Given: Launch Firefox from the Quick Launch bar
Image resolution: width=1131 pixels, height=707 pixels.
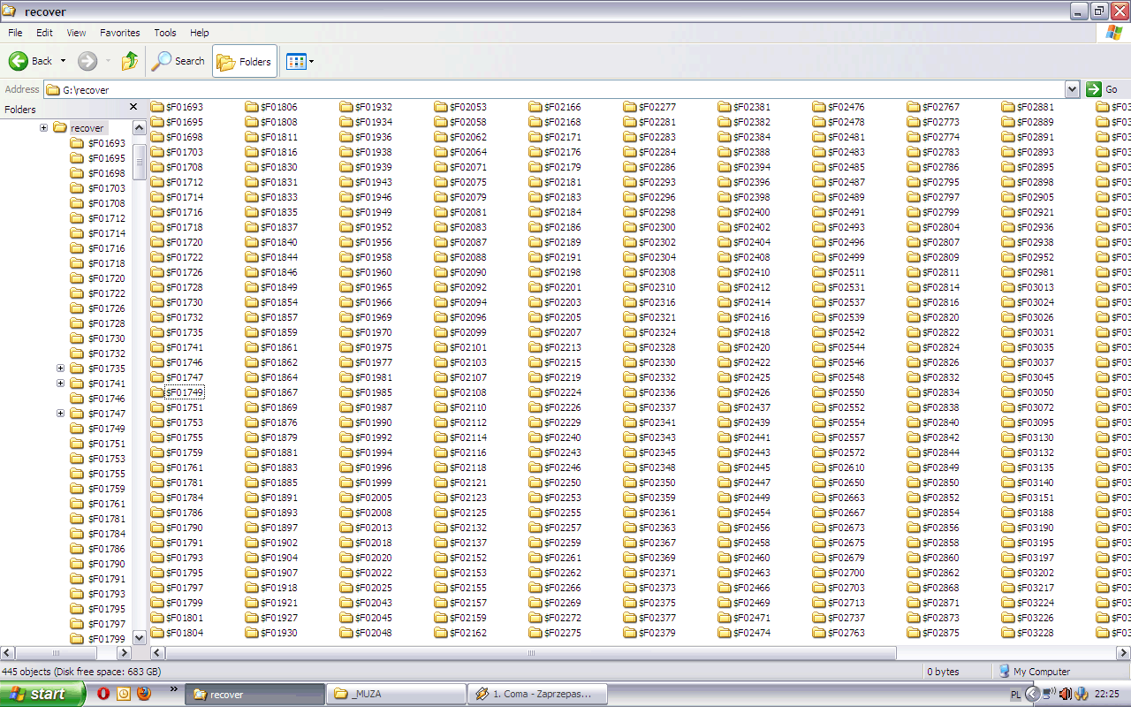Looking at the screenshot, I should [x=143, y=694].
